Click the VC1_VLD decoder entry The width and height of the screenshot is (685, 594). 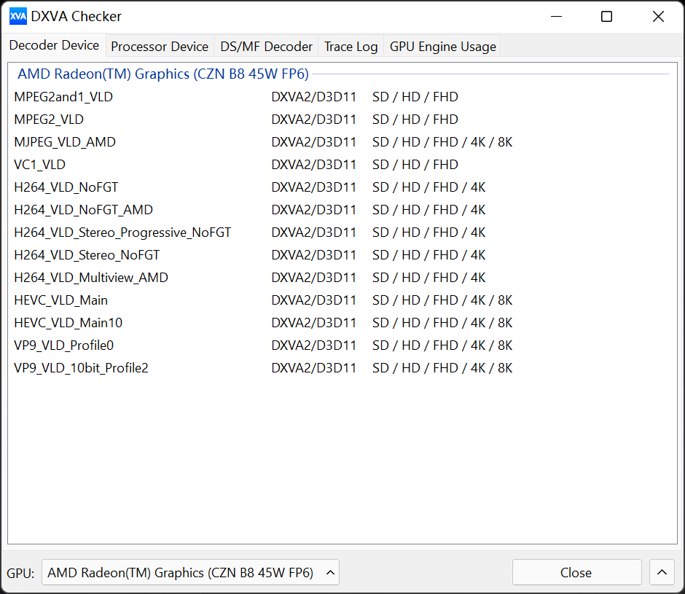(x=40, y=165)
